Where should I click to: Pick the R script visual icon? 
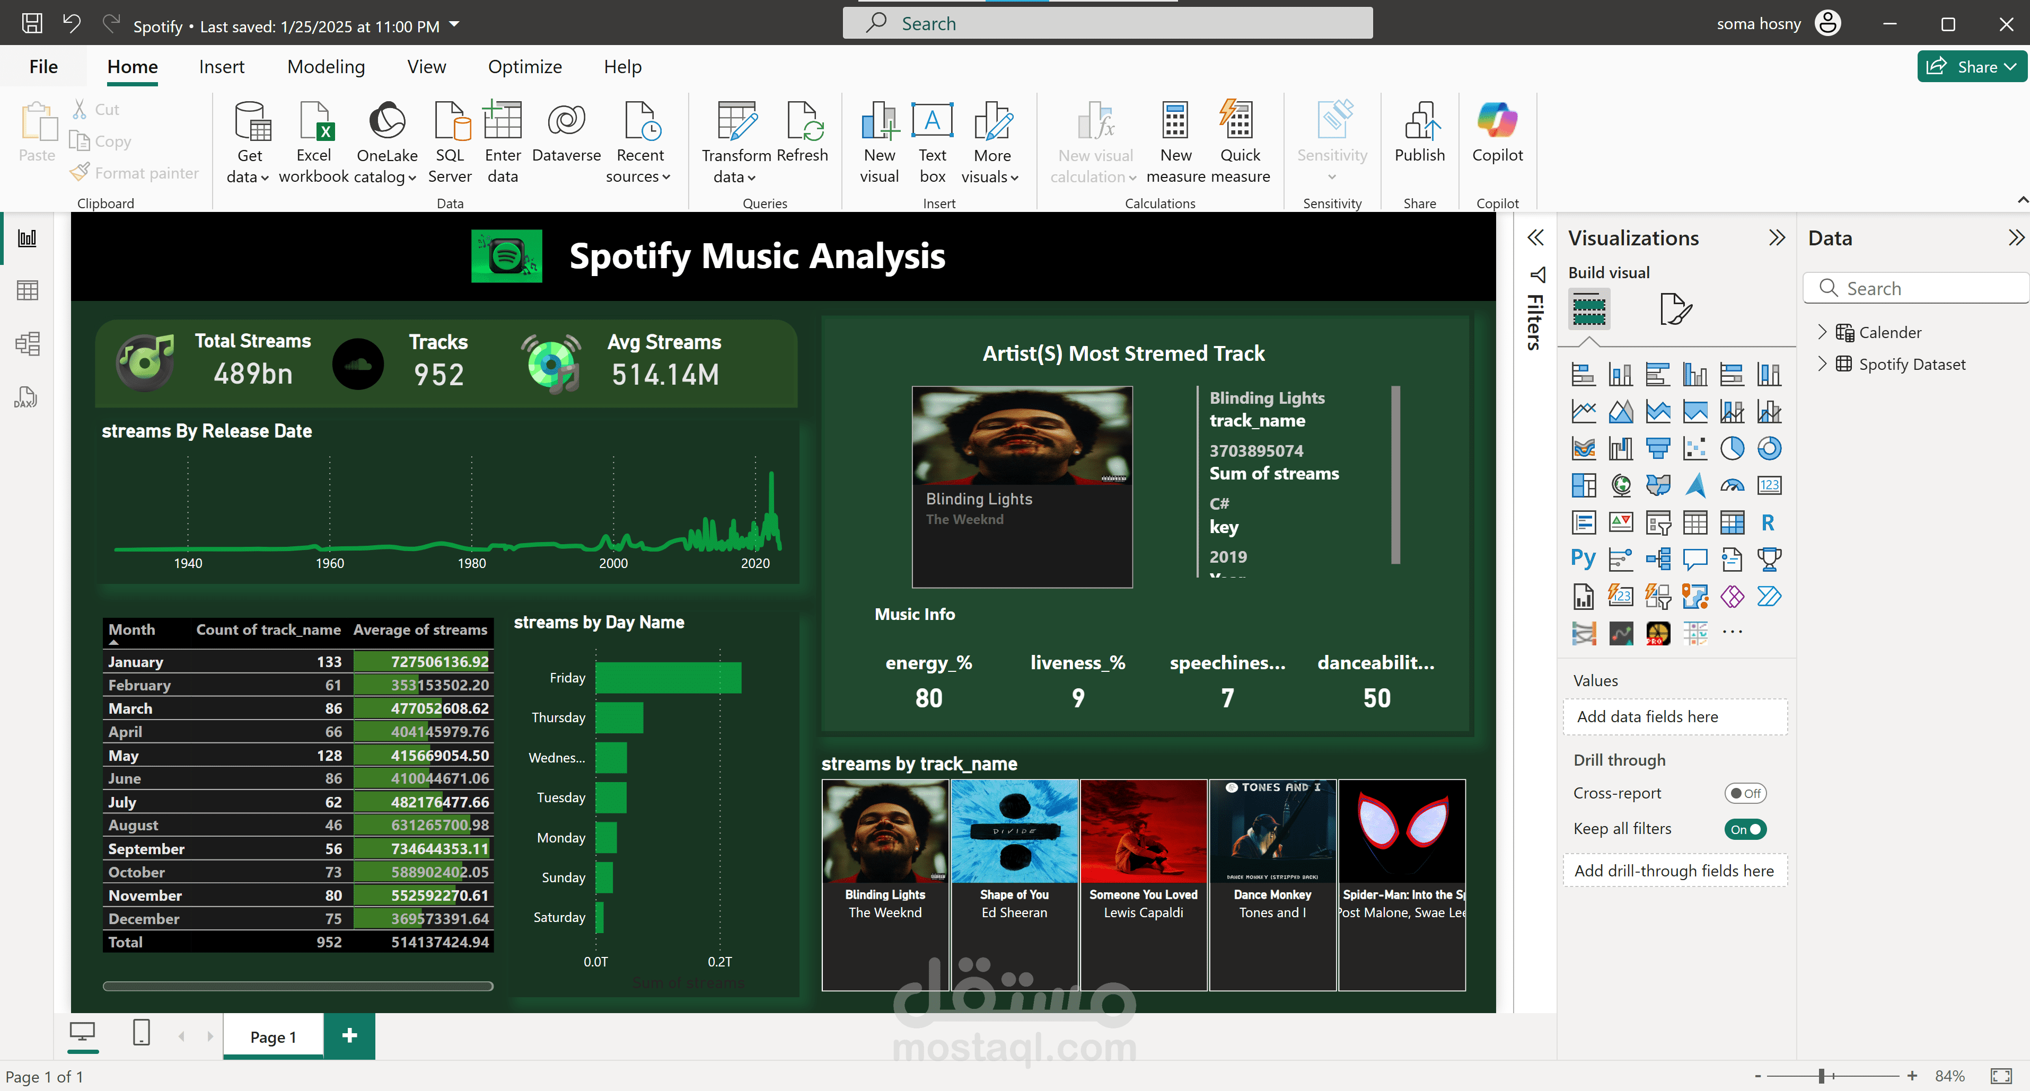pyautogui.click(x=1769, y=522)
